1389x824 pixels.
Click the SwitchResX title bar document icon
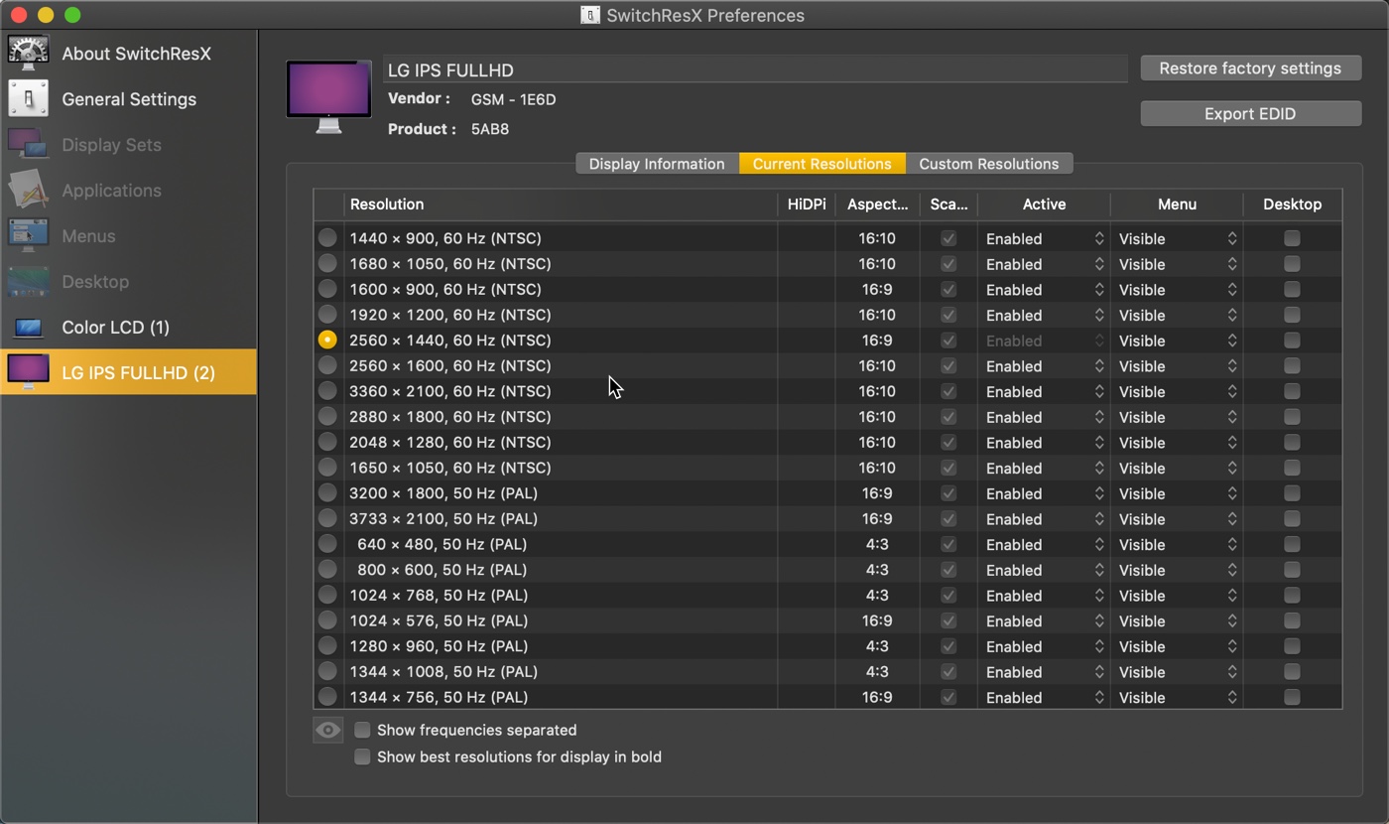[x=590, y=16]
